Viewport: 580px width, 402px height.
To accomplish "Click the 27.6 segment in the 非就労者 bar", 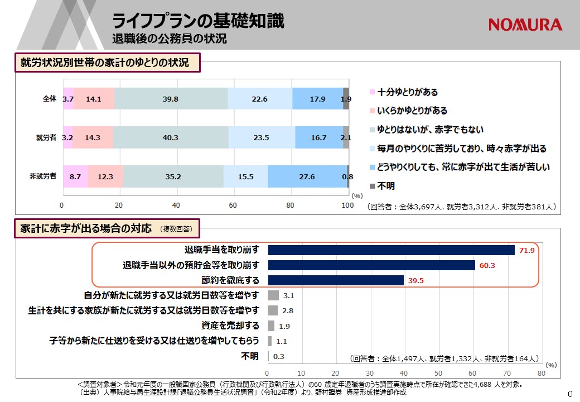I will [x=307, y=176].
